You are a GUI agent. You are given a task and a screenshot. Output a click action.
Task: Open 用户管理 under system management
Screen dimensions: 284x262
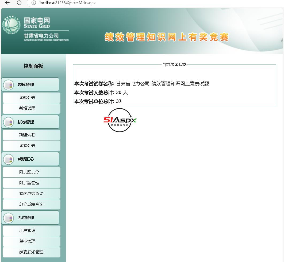coord(32,231)
